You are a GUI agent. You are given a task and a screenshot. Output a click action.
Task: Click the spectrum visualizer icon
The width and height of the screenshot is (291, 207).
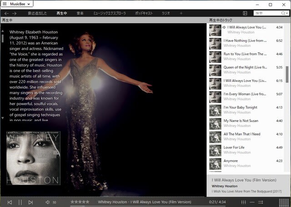pyautogui.click(x=284, y=202)
